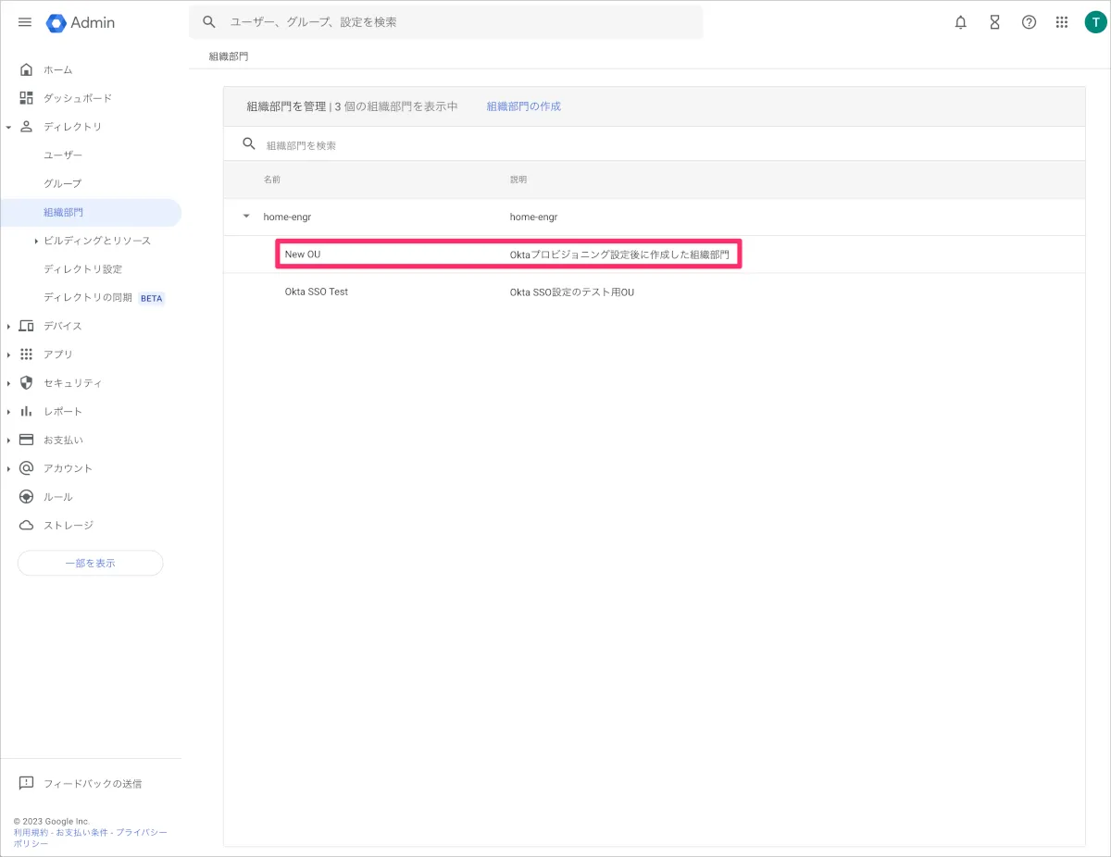Collapse the home-engr organization tree
Screen dimensions: 1111x857
pos(246,217)
